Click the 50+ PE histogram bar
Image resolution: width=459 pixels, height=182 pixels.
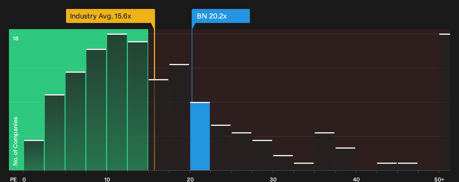444,102
